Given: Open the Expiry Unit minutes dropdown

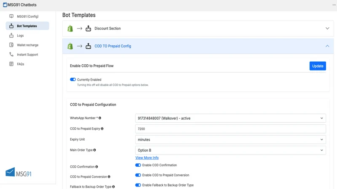Looking at the screenshot, I should (x=230, y=139).
